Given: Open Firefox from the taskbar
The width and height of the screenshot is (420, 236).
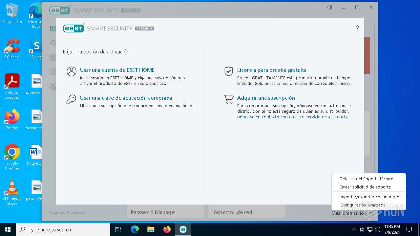Looking at the screenshot, I should pos(167,229).
